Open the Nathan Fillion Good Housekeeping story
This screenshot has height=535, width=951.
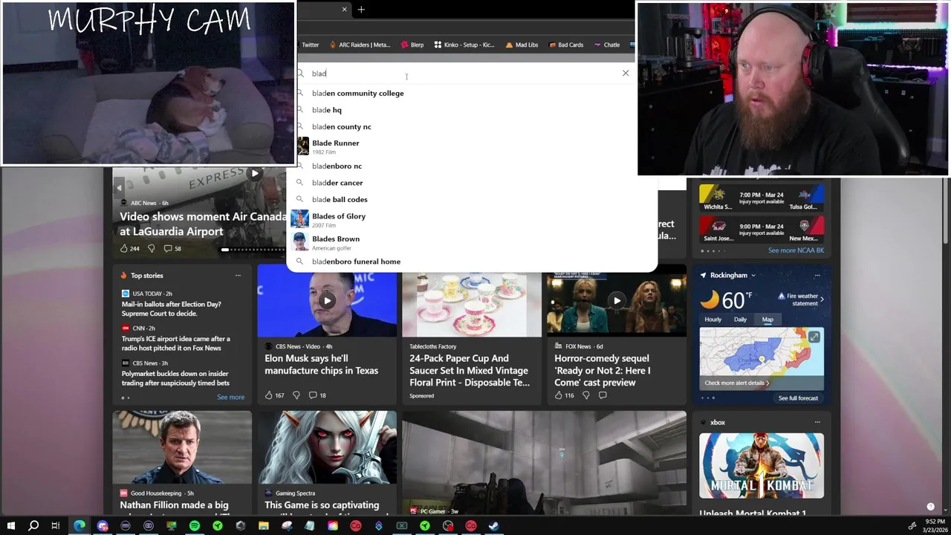[182, 464]
